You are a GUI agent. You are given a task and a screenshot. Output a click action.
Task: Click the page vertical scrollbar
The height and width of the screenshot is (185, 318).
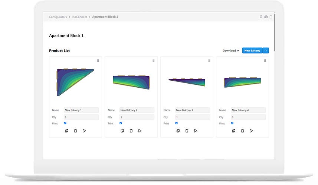[274, 32]
